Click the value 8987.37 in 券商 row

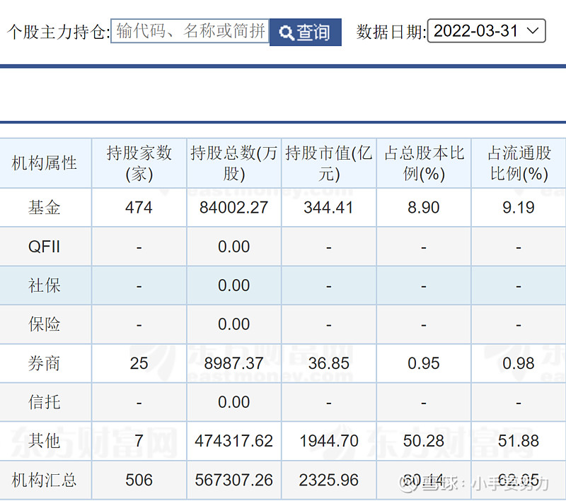(234, 363)
